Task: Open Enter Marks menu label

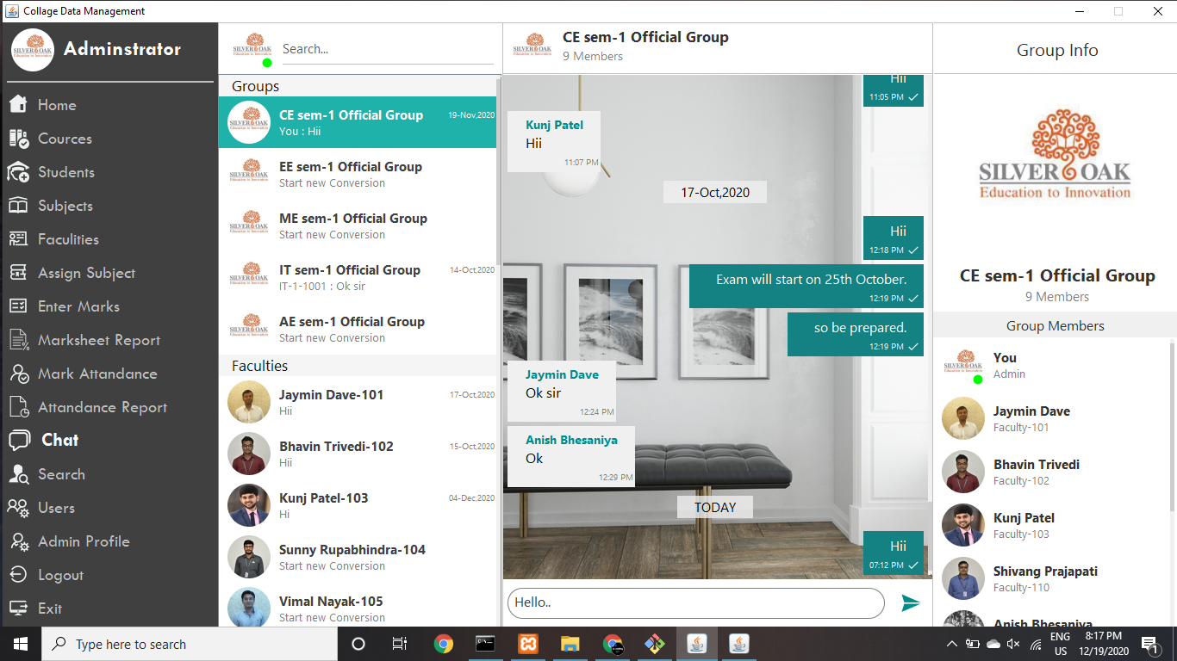Action: click(x=78, y=306)
